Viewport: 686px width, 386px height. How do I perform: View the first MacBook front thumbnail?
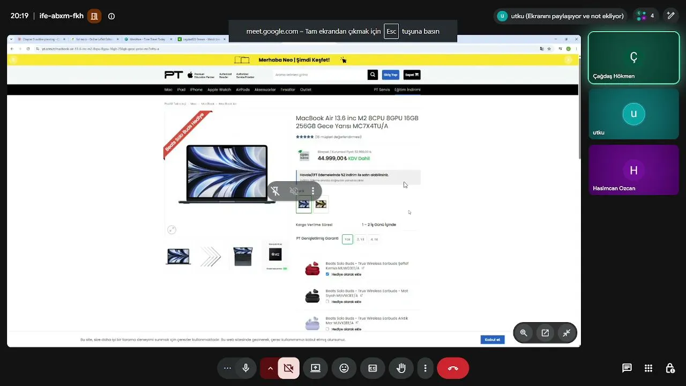tap(178, 256)
